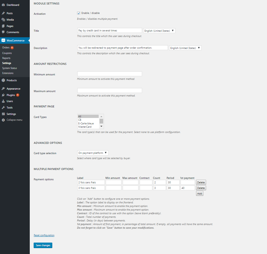267x254 pixels.
Task: Click Contract field of 2 fois row
Action: [x=146, y=182]
